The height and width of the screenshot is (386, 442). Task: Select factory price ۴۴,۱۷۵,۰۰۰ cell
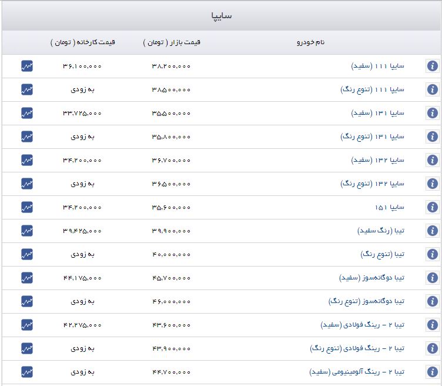point(82,278)
